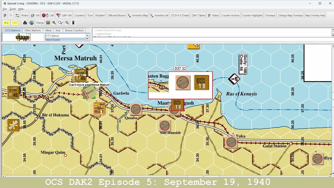The height and width of the screenshot is (188, 334).
Task: Click the map vertical scrollbar down arrow
Action: (333, 174)
